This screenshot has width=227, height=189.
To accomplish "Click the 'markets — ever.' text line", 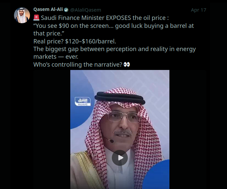I will tap(56, 57).
